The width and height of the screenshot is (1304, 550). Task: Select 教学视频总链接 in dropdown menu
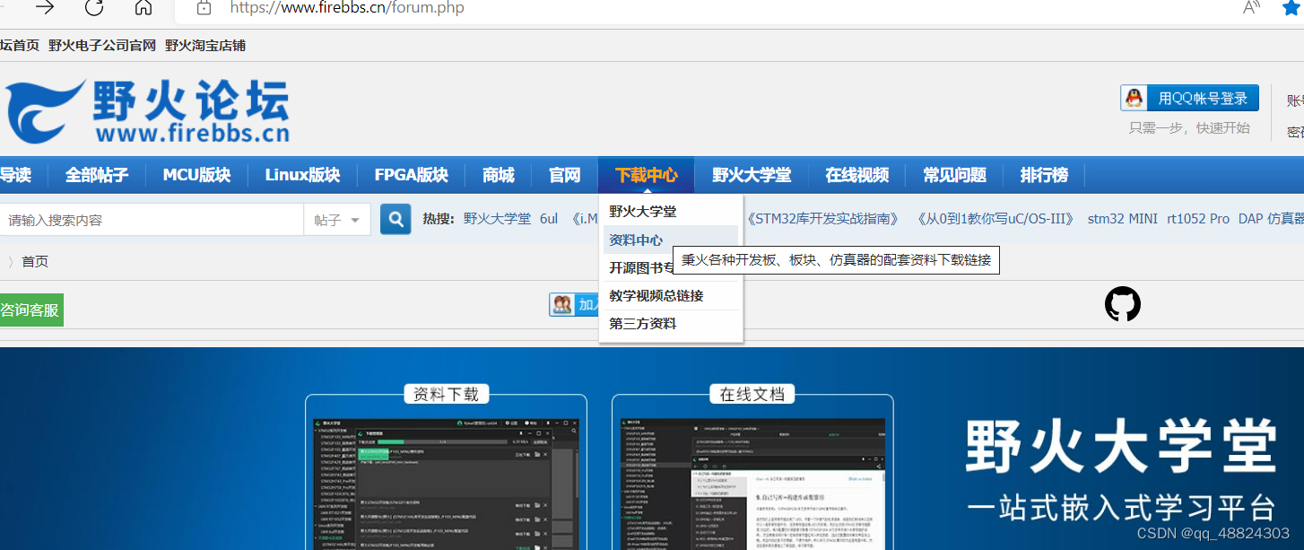(671, 295)
